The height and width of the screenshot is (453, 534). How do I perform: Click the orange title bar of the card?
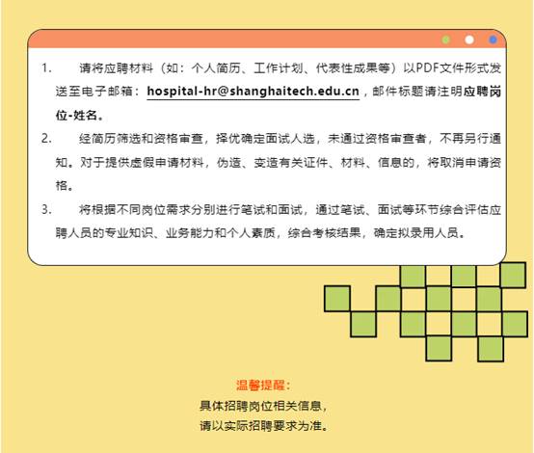(x=267, y=40)
